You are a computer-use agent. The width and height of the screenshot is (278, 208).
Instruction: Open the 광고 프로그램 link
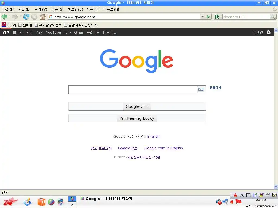click(x=101, y=148)
